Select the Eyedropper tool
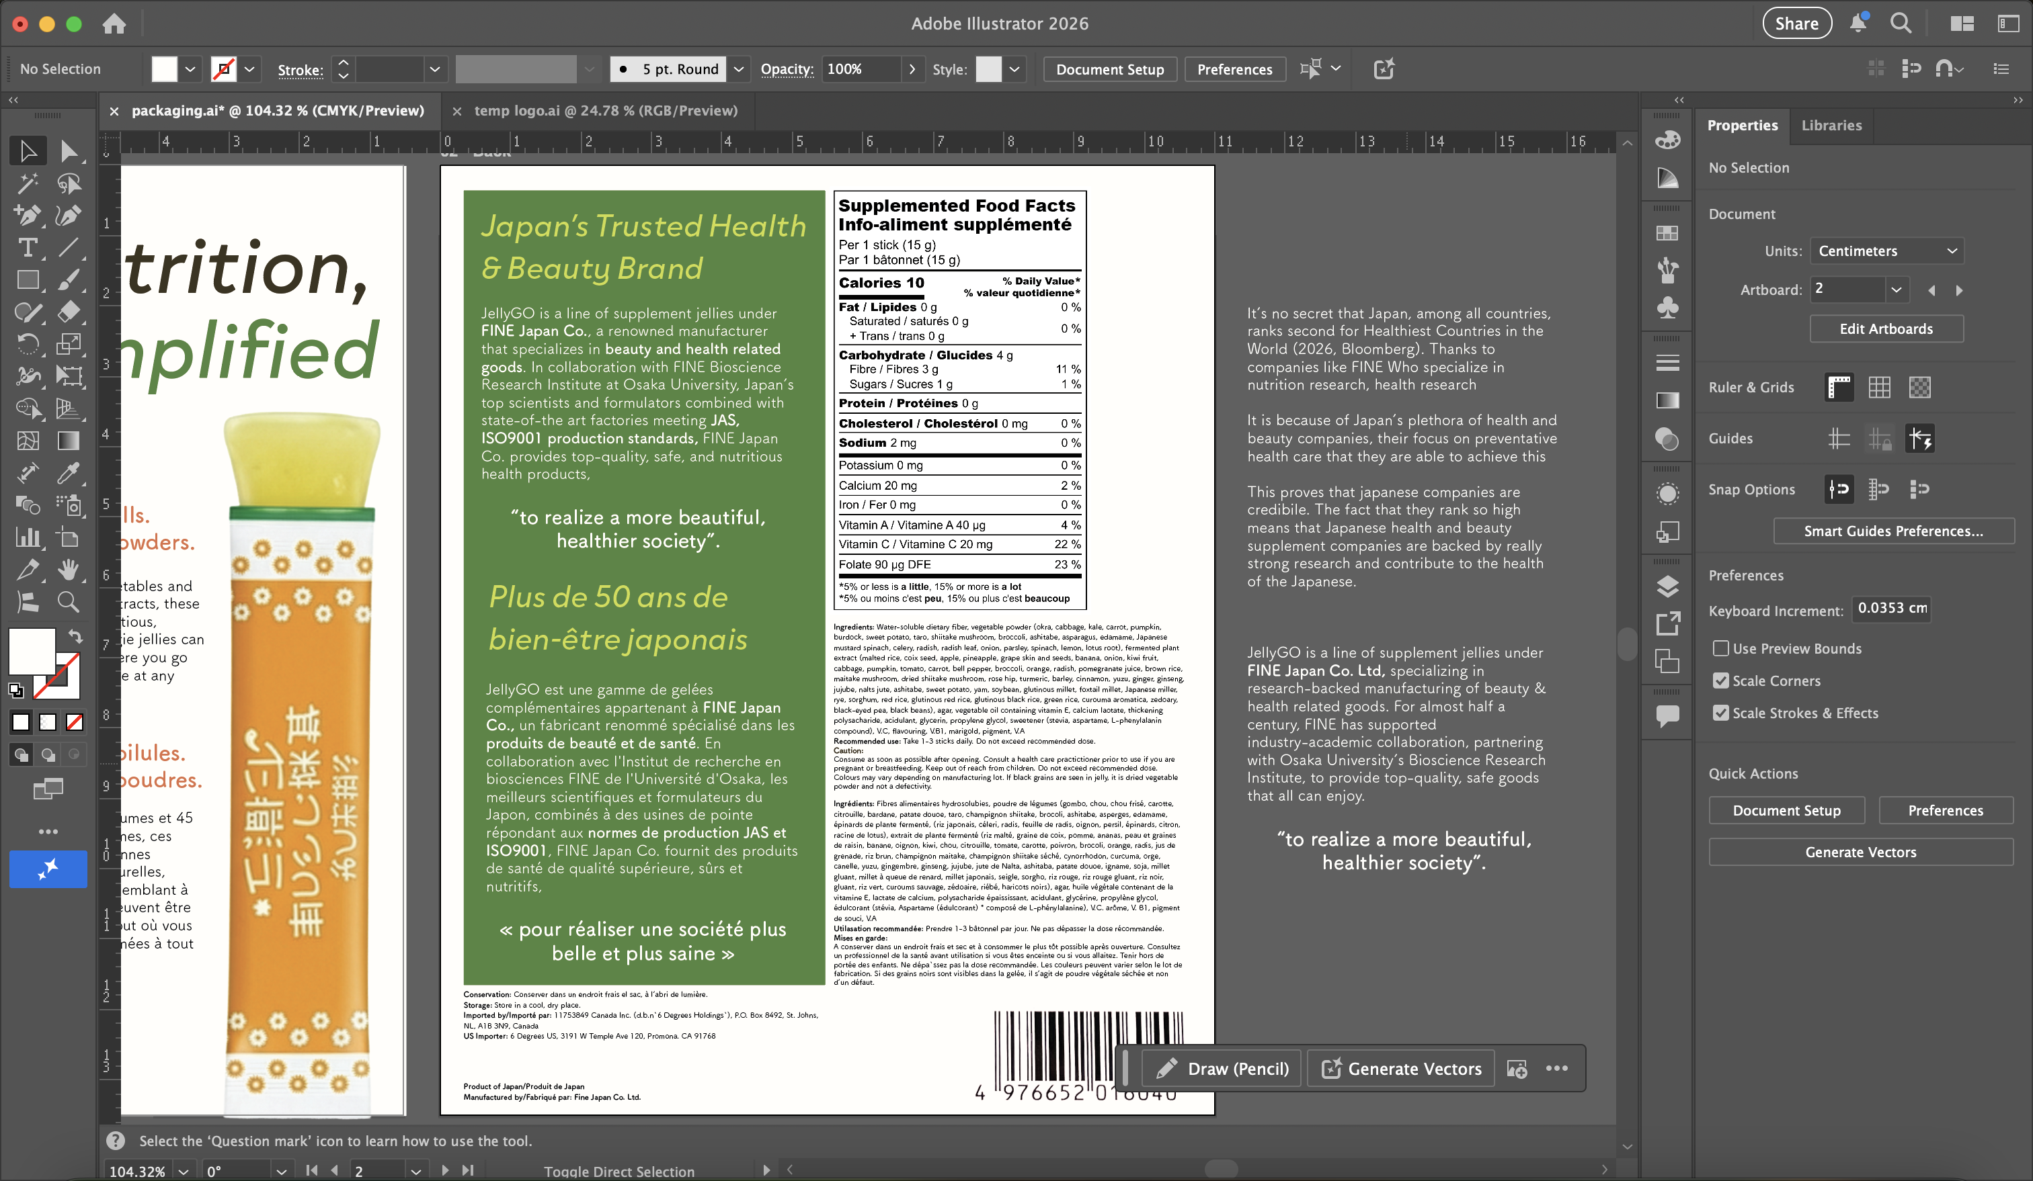The image size is (2033, 1181). [69, 473]
